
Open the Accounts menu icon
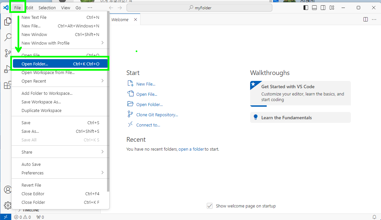[8, 190]
